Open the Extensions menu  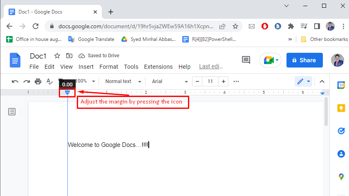[158, 67]
